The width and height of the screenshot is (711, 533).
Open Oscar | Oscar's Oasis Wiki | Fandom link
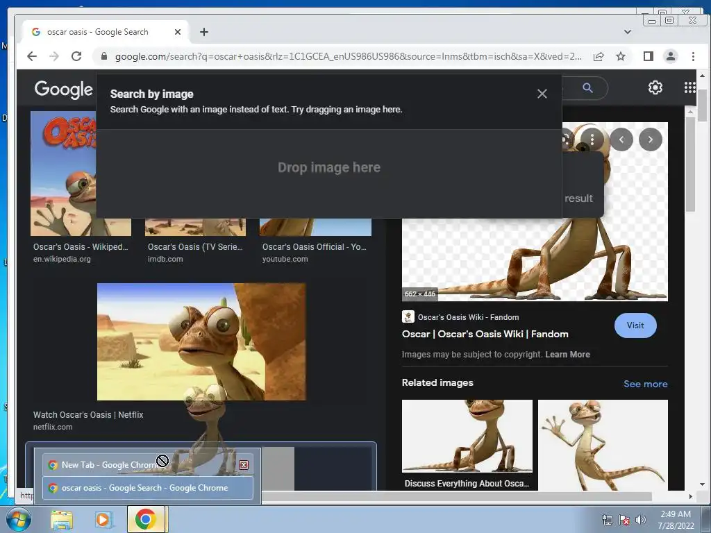coord(485,334)
